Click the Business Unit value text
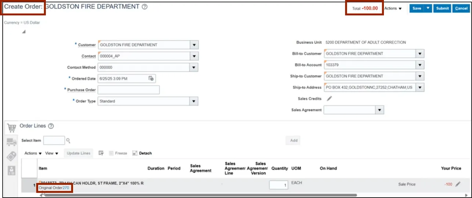Viewport: 472px width, 198px height. 366,42
